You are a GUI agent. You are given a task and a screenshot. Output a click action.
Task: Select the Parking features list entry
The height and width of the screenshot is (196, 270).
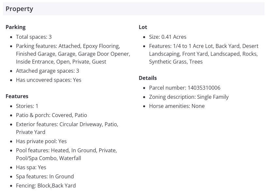click(68, 54)
